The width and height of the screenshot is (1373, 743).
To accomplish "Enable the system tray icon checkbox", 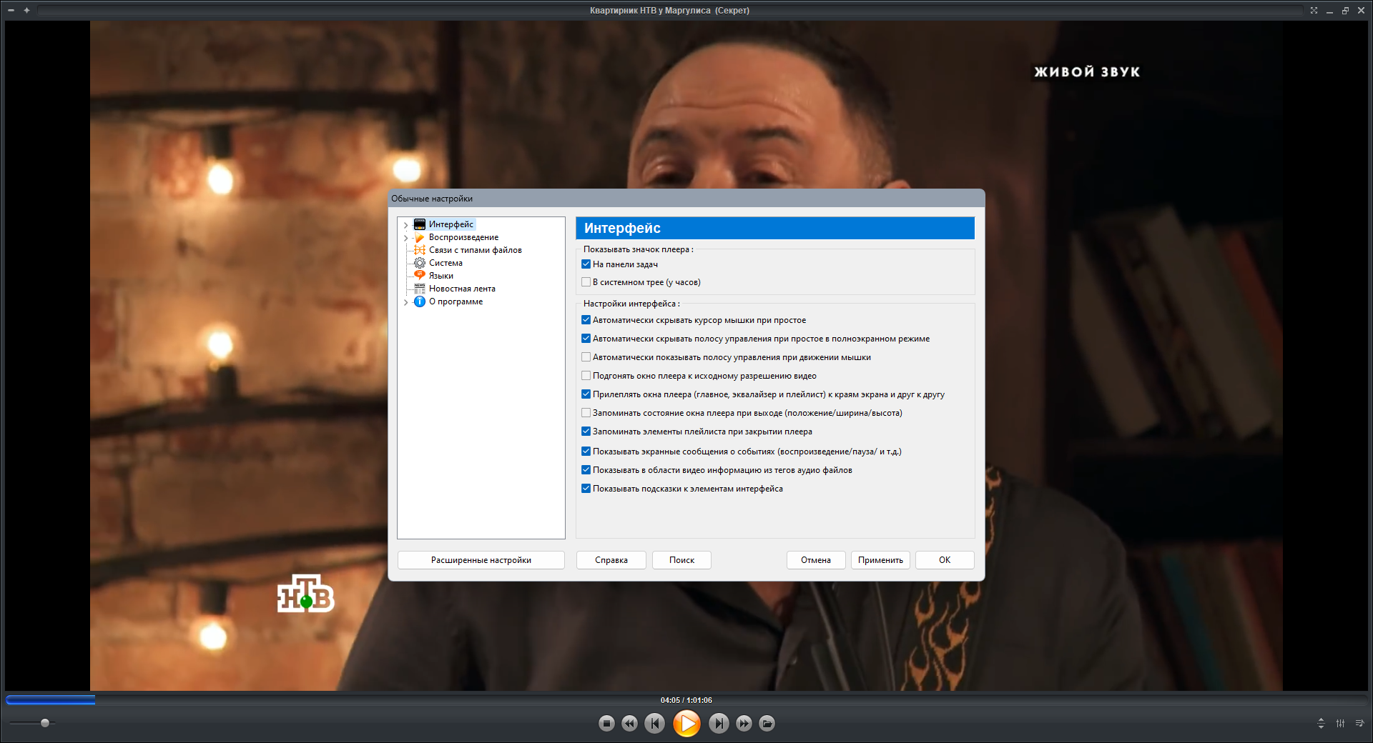I will coord(586,282).
